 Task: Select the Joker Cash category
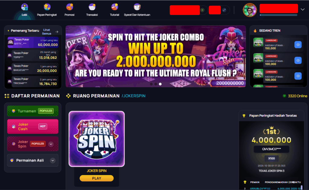33,126
